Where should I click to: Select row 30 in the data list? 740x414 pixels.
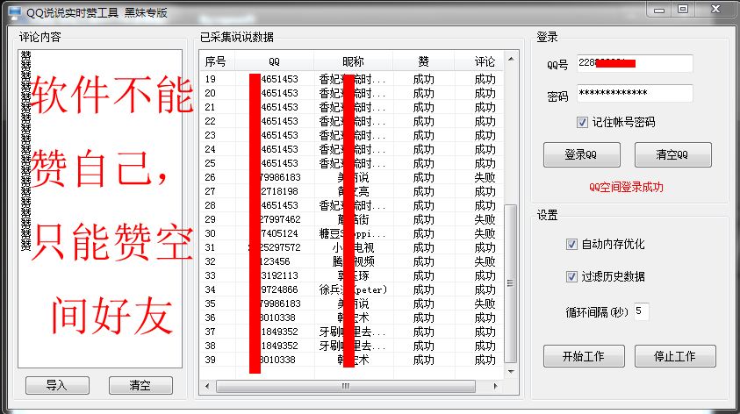[351, 233]
